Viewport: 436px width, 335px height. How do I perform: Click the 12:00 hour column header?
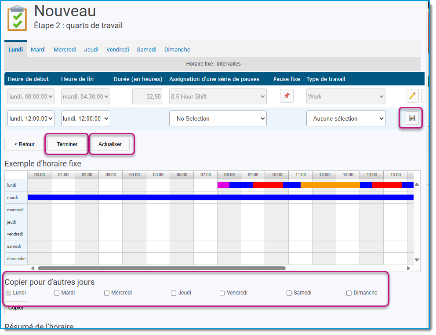point(324,175)
